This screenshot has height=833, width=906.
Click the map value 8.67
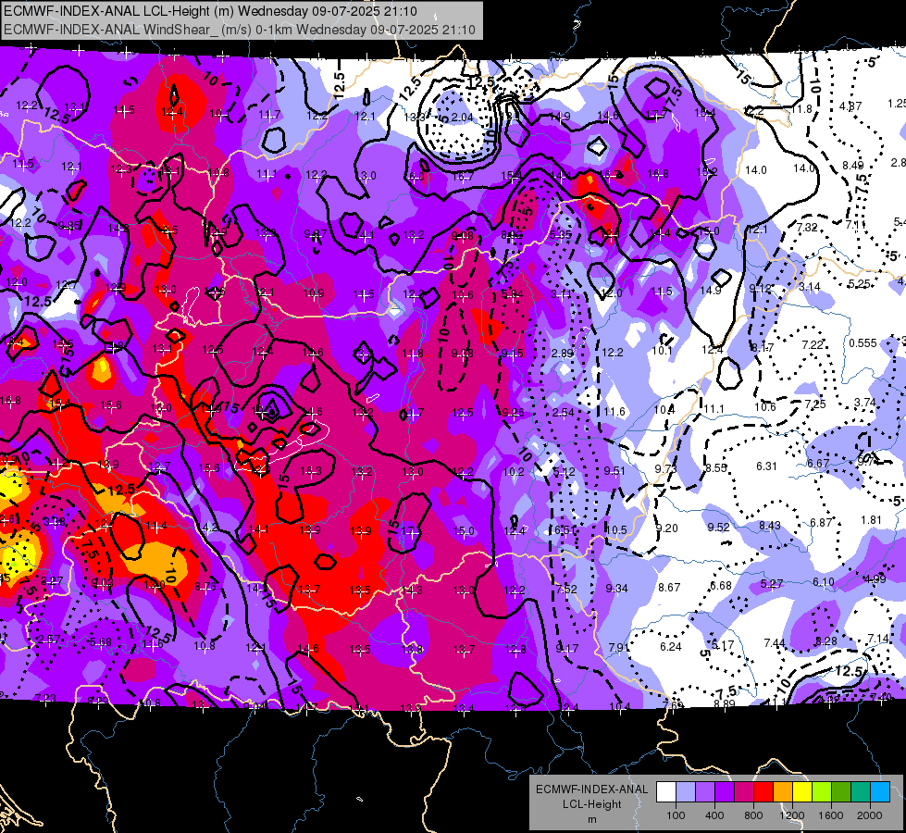point(669,588)
